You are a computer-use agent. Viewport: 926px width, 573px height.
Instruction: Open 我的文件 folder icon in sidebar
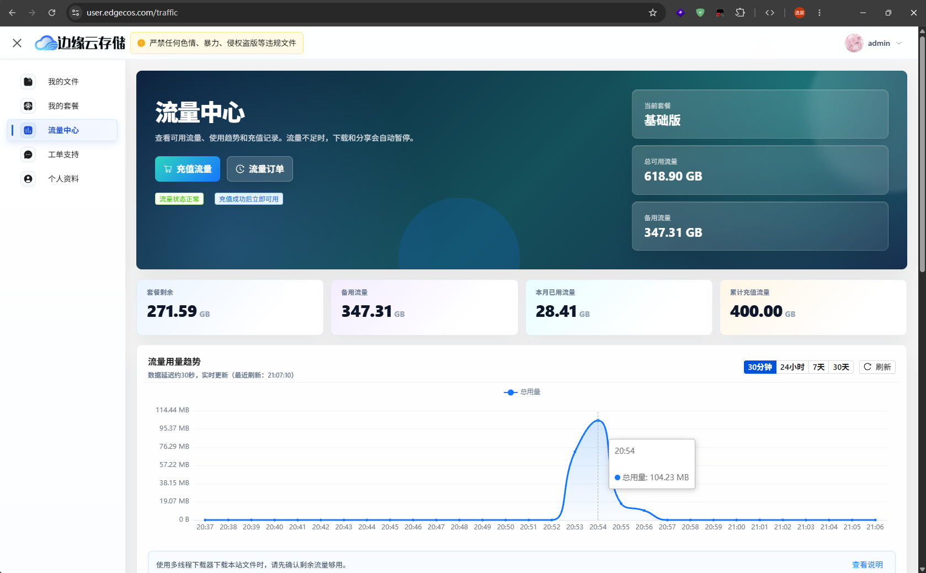28,82
